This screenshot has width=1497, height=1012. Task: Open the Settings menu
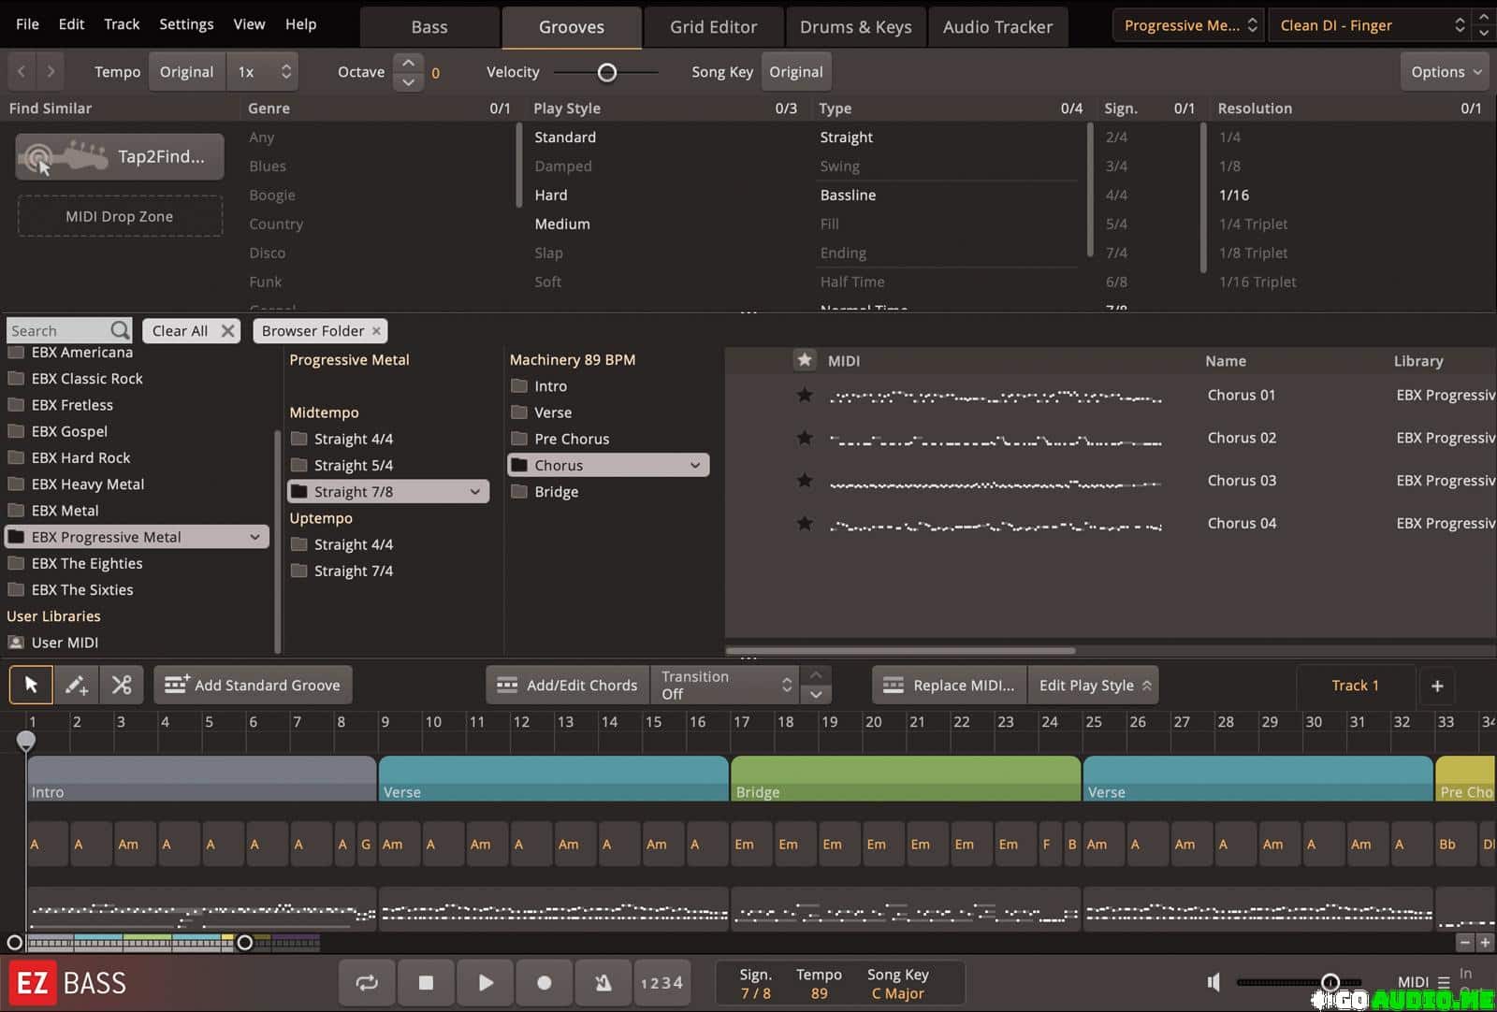[x=186, y=24]
